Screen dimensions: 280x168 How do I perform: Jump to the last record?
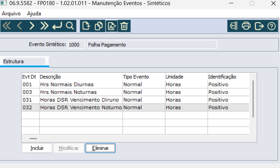click(x=44, y=26)
